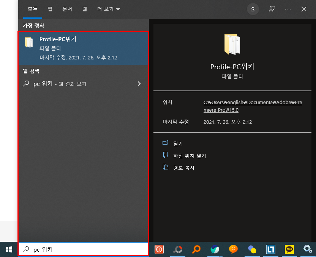The height and width of the screenshot is (257, 316).
Task: Click the feedback person icon
Action: point(272,9)
